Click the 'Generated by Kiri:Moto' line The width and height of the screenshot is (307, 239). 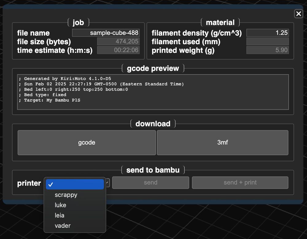[x=65, y=79]
